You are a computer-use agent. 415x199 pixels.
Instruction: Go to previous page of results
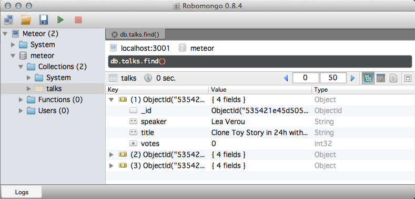pos(286,78)
